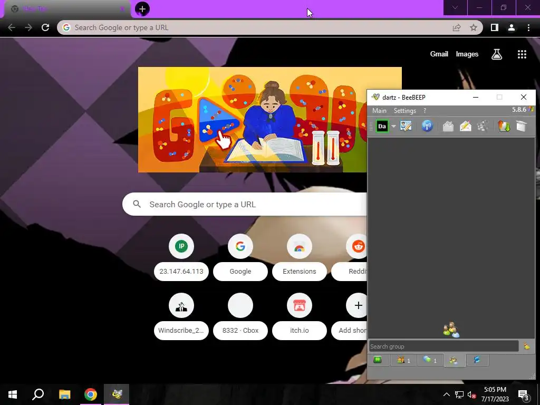Click Chrome back navigation arrow
The image size is (540, 405).
pyautogui.click(x=12, y=27)
